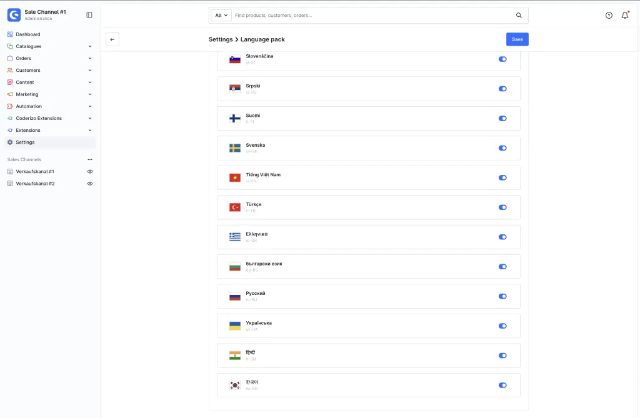
Task: Open the Automation menu item
Action: tap(50, 106)
